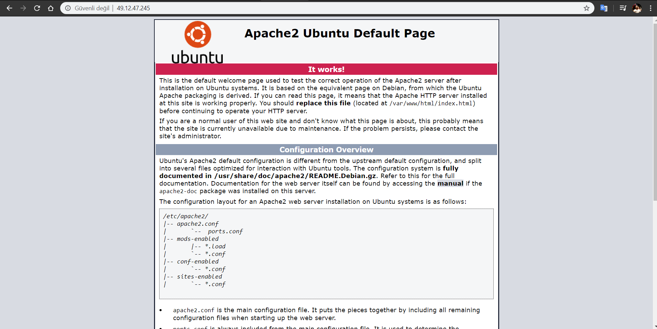
Task: Click the vertical scrollbar thumb
Action: (x=655, y=111)
